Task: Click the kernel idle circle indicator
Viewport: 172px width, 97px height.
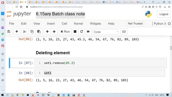Action: click(169, 24)
